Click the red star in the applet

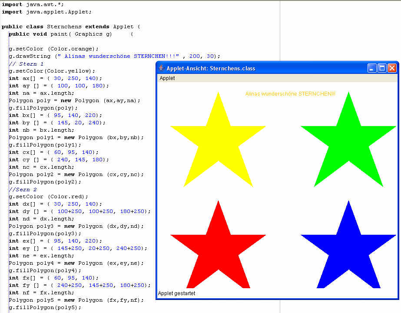tap(218, 248)
